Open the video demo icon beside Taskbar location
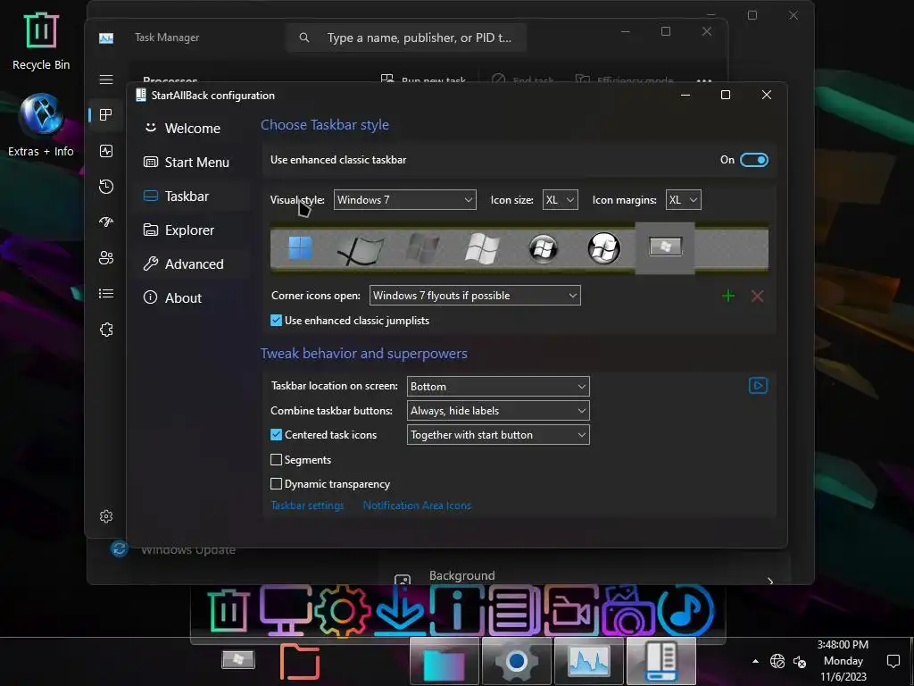This screenshot has height=686, width=914. [758, 386]
